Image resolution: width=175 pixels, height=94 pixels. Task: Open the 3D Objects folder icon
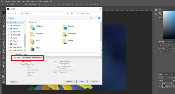(x=32, y=27)
